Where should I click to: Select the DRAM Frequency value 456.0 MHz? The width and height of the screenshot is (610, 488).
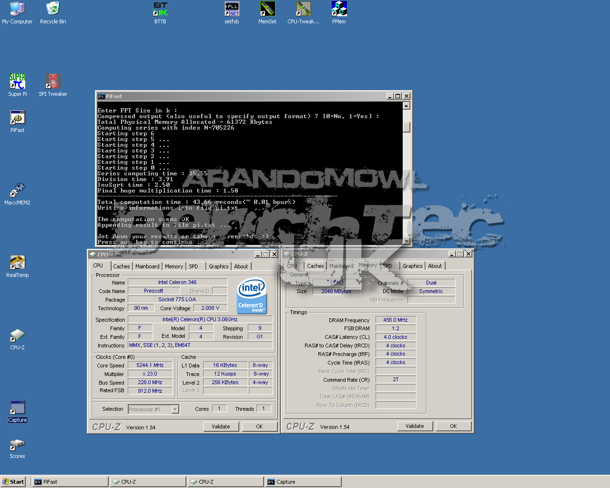(x=396, y=320)
